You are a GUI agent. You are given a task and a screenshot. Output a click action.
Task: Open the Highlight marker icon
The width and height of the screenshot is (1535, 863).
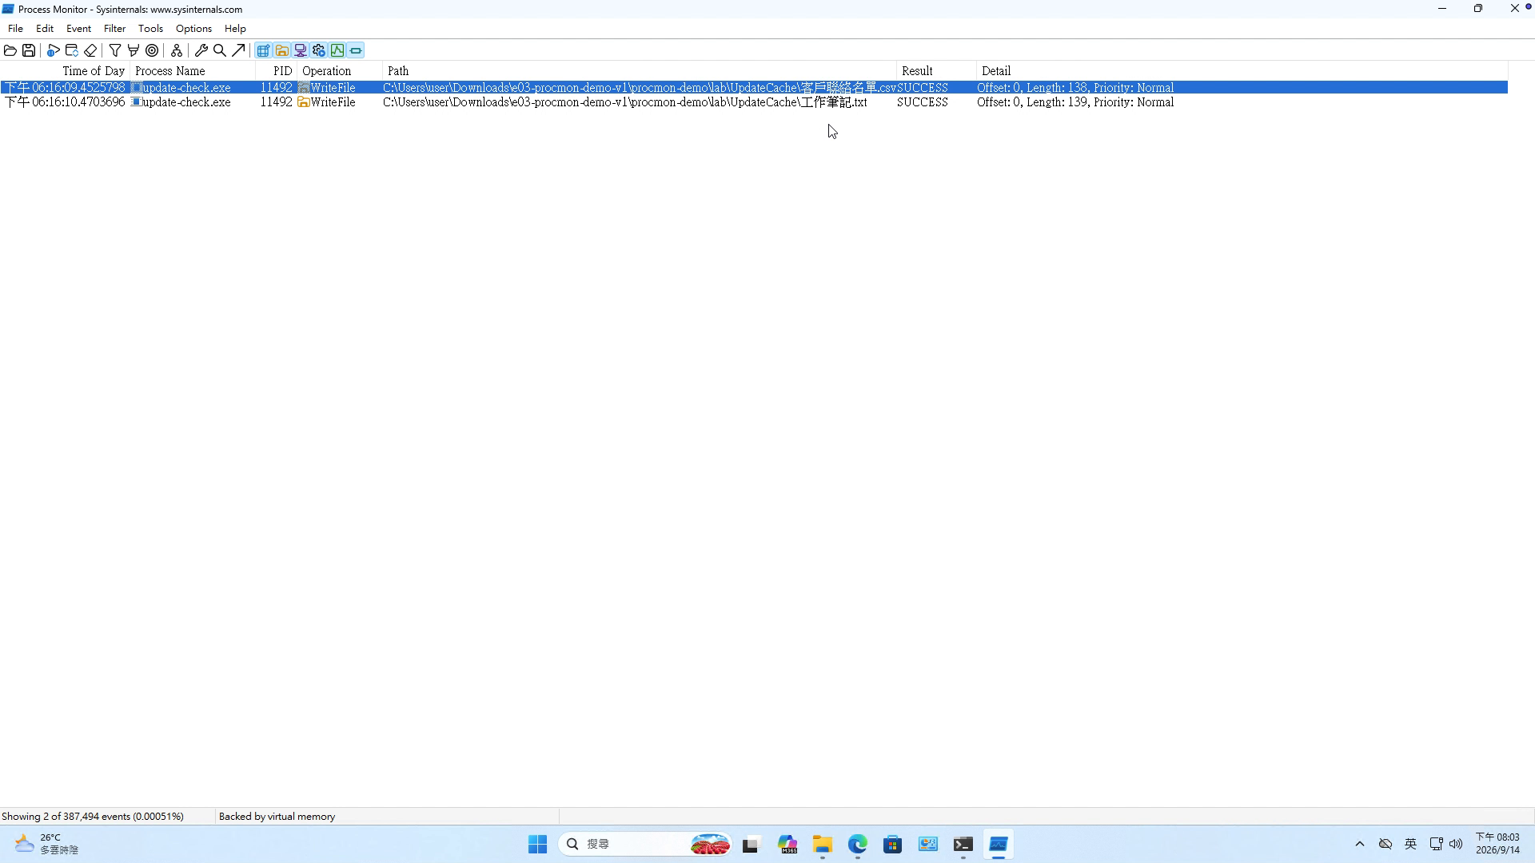tap(134, 50)
